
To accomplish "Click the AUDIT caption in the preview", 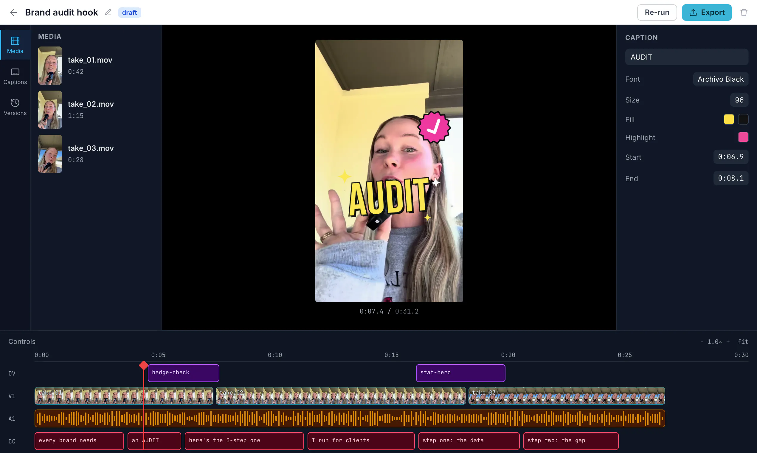I will click(x=389, y=197).
